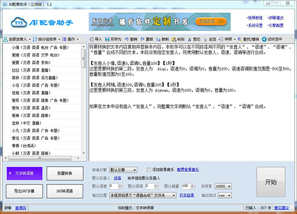Switch to 批量转换 mode
297x214 pixels.
[x=65, y=173]
